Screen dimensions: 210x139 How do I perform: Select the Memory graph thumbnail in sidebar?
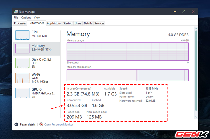(x=22, y=48)
